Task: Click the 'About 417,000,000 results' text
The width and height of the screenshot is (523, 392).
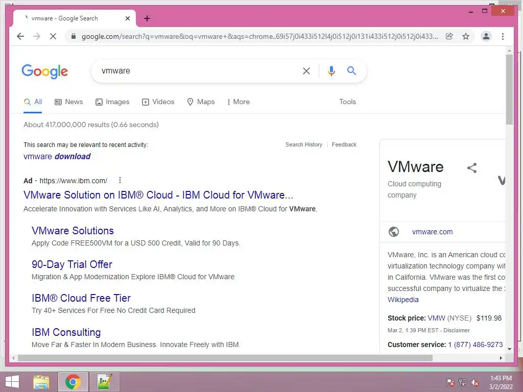Action: tap(91, 125)
